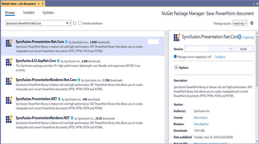This screenshot has width=259, height=144.
Task: Select Syncfusion.PresentationRenderer.NET package title
Action: [43, 118]
